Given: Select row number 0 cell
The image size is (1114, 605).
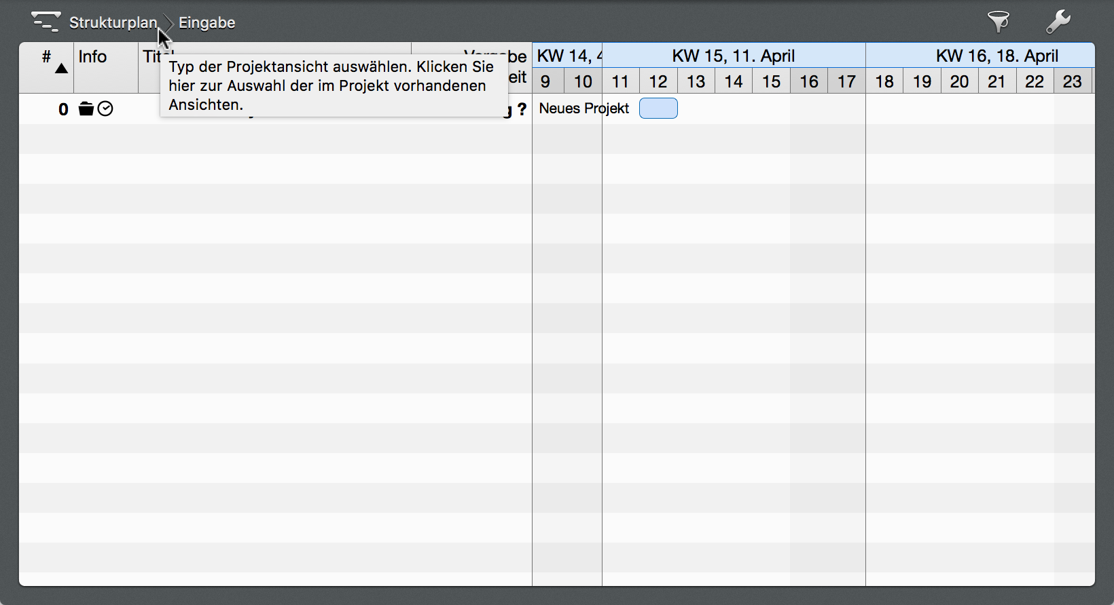Looking at the screenshot, I should [63, 109].
